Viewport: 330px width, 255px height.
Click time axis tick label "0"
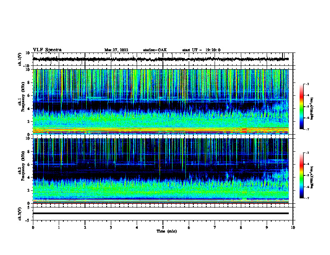click(x=33, y=227)
